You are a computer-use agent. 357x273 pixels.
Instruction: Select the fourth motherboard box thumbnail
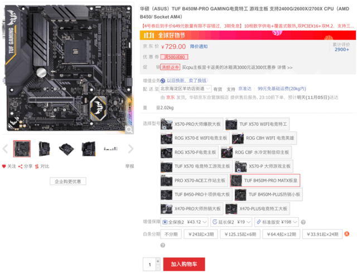(x=89, y=149)
